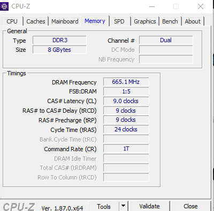Screen dimensions: 214x211
Task: Click the memory Type field showing DDR3
Action: pos(59,40)
